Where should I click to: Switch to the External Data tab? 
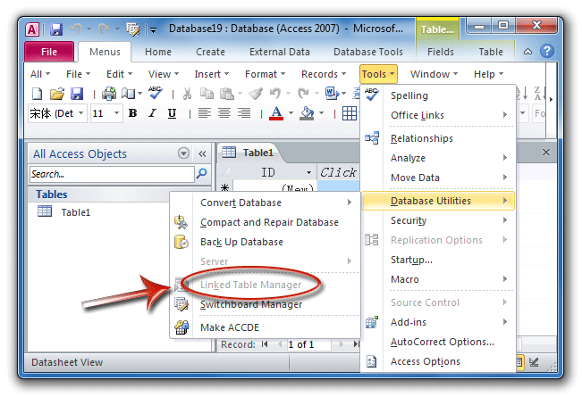coord(280,52)
